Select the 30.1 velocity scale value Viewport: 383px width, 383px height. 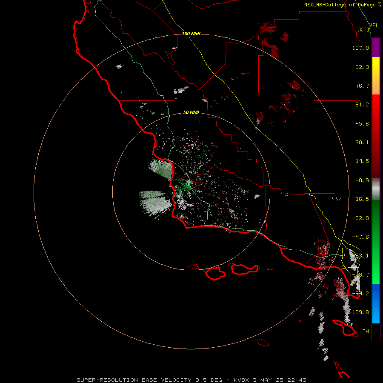pos(362,143)
